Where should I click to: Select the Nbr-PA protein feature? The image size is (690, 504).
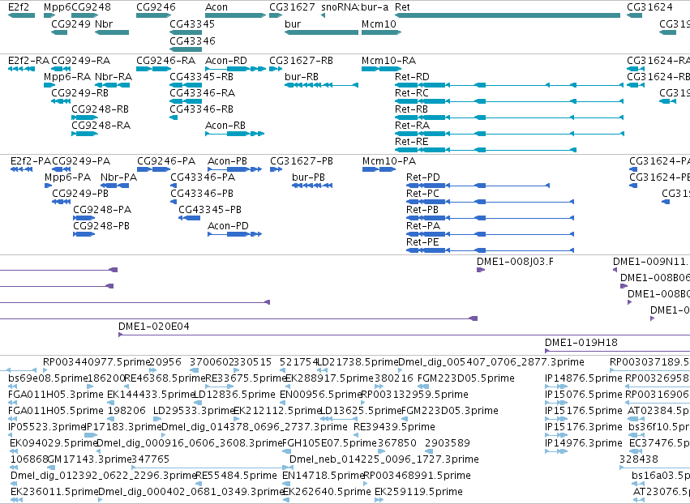tap(115, 186)
